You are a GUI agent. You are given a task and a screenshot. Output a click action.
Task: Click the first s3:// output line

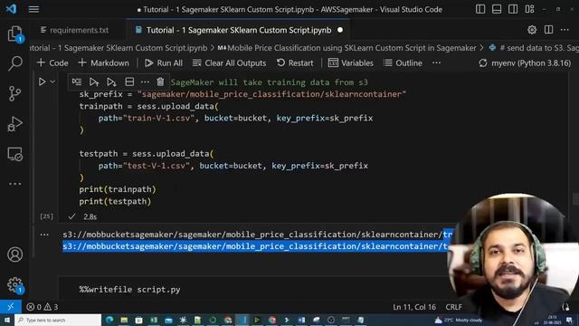(x=257, y=235)
